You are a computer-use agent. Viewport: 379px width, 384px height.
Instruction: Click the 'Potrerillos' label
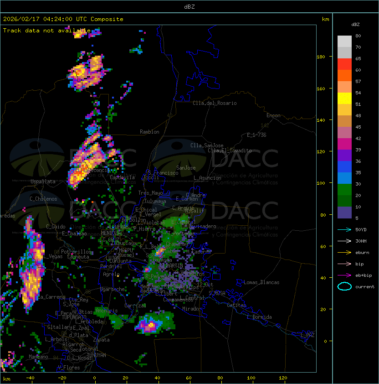tap(76, 251)
